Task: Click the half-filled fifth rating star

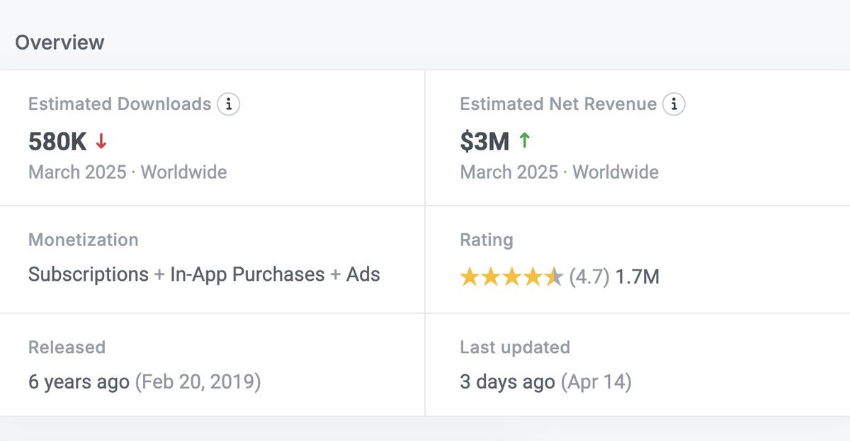Action: (x=555, y=275)
